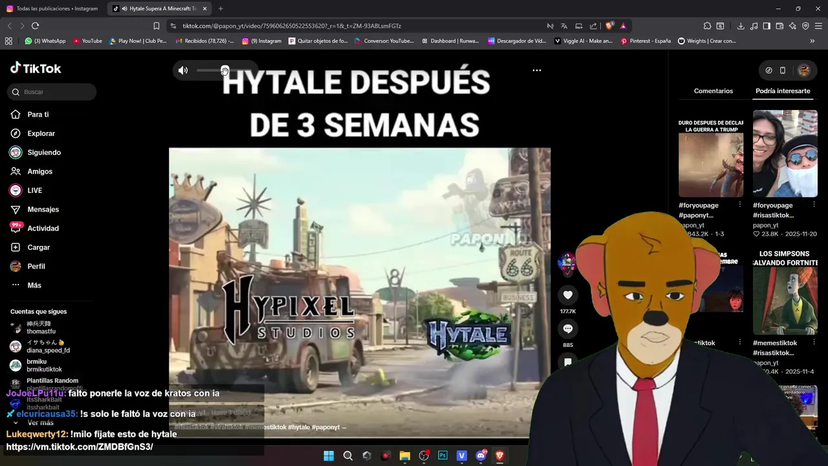Viewport: 828px width, 466px height.
Task: Open the translate page icon in the address bar
Action: coord(564,26)
